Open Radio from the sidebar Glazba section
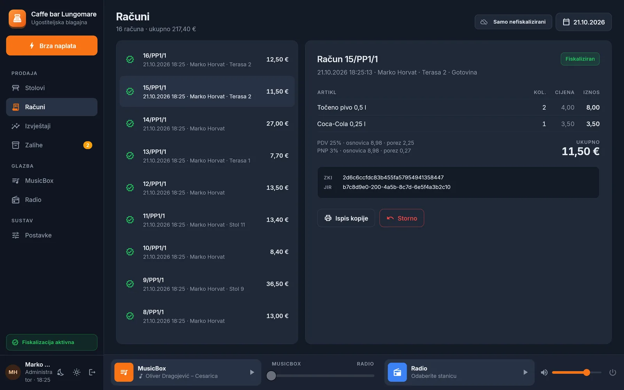Image resolution: width=624 pixels, height=390 pixels. (x=51, y=200)
